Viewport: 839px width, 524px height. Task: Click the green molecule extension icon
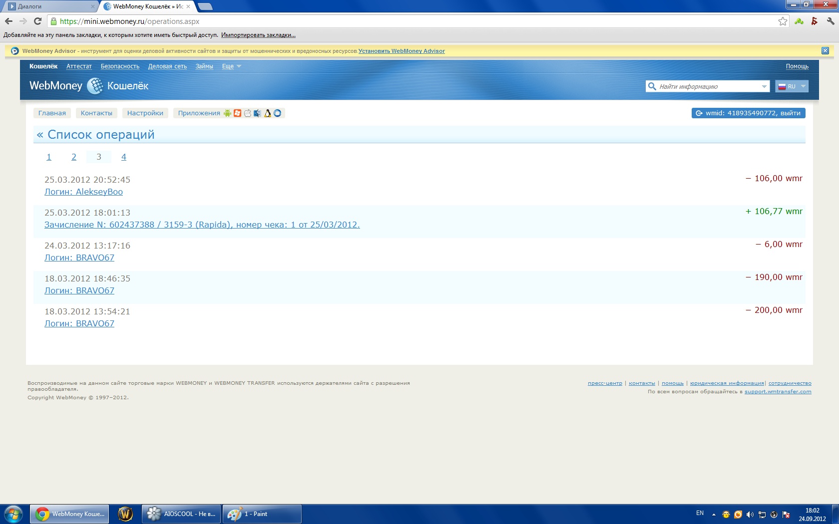tap(799, 21)
